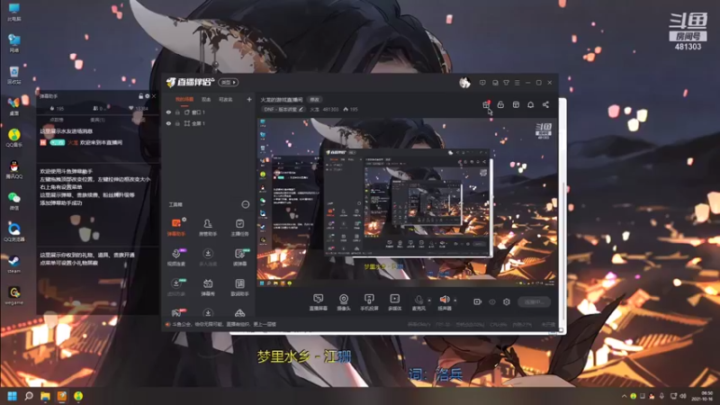720x405 pixels.
Task: Open the 虚拟形象 tool
Action: (175, 287)
